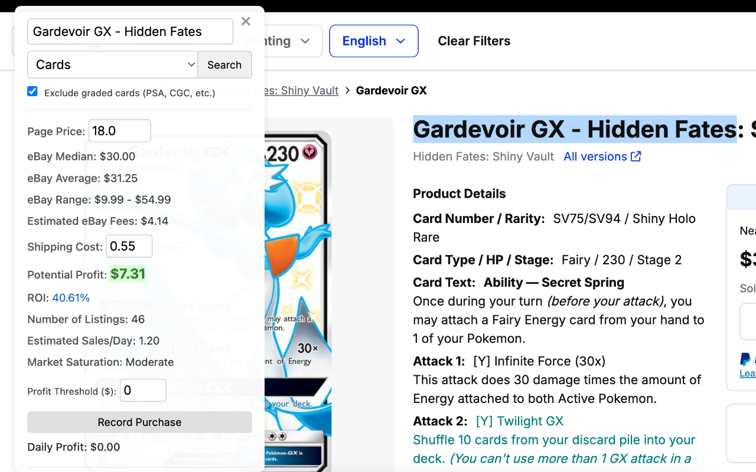Open the Cards category dropdown
Screen dimensions: 756x472
pos(113,65)
